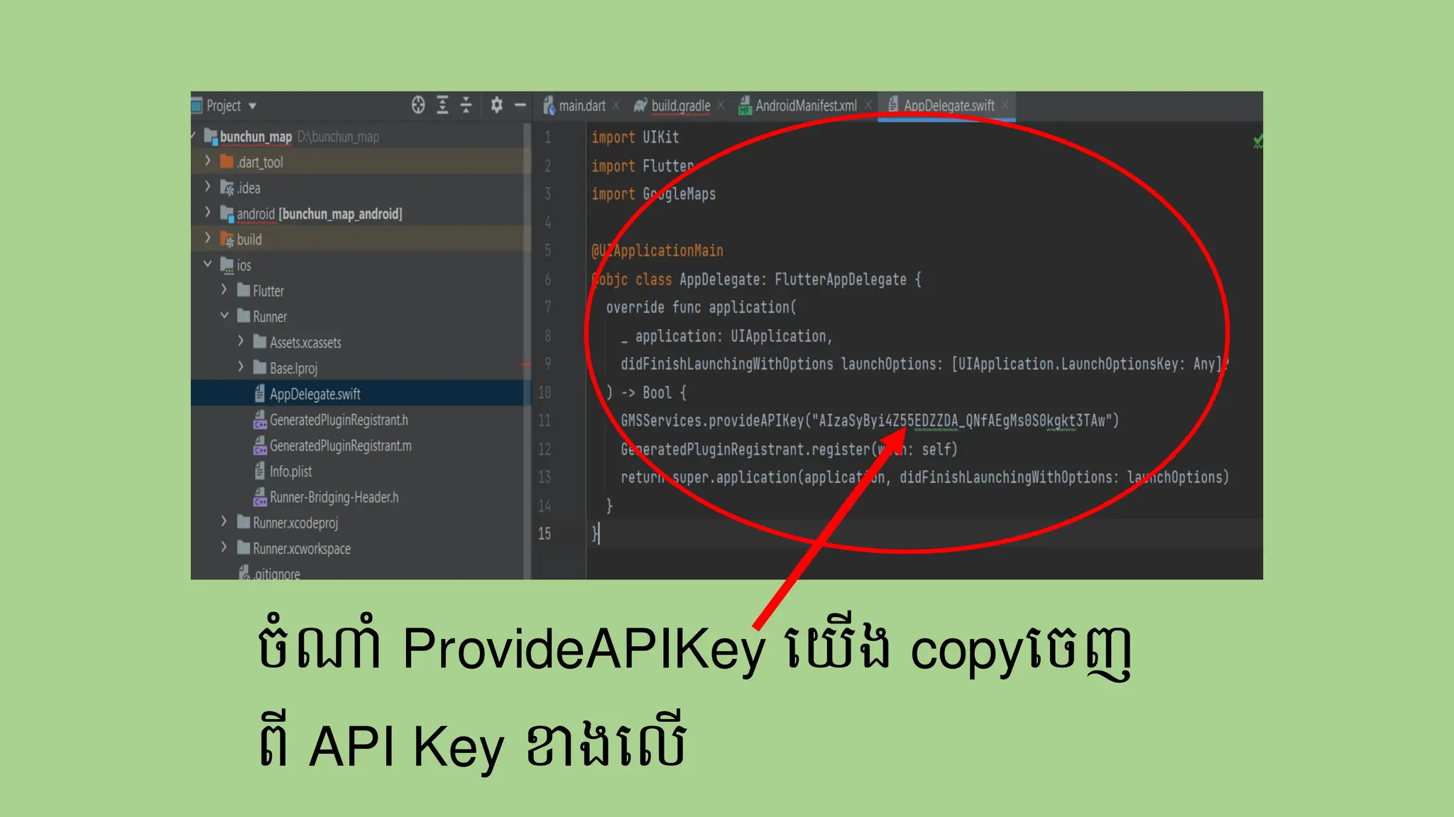
Task: Expand the android module folder
Action: tap(207, 212)
